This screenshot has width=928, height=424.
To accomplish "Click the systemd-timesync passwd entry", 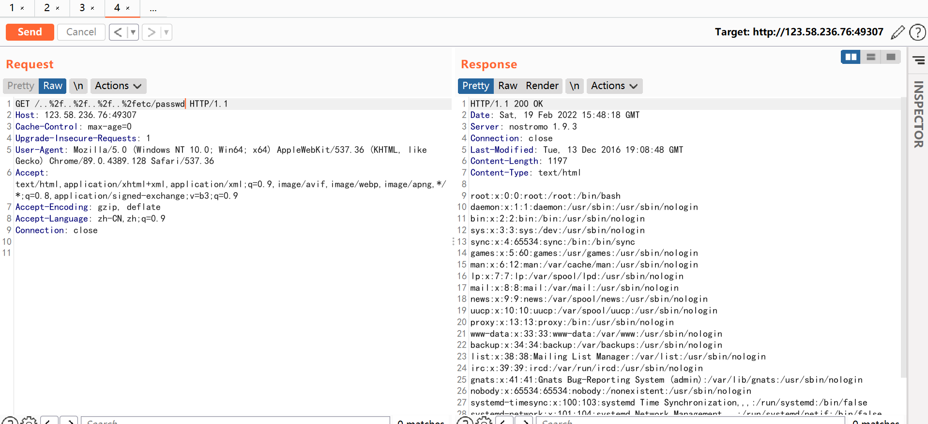I will coord(669,403).
